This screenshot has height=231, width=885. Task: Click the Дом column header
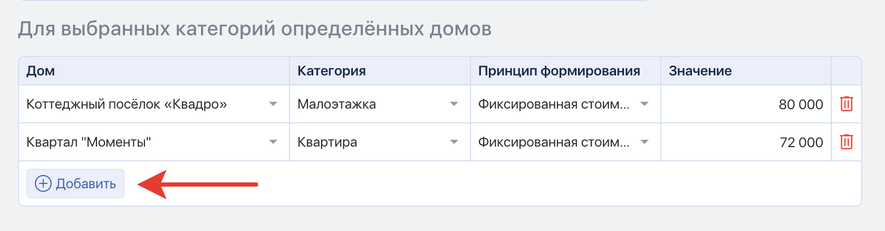pyautogui.click(x=41, y=71)
